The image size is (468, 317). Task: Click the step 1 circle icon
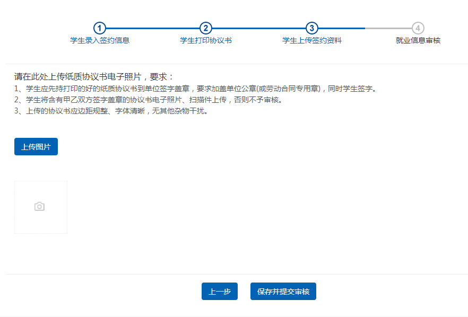coord(100,28)
